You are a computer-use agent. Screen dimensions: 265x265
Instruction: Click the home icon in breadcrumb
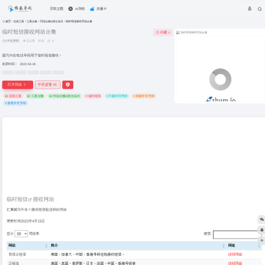click(x=3, y=22)
